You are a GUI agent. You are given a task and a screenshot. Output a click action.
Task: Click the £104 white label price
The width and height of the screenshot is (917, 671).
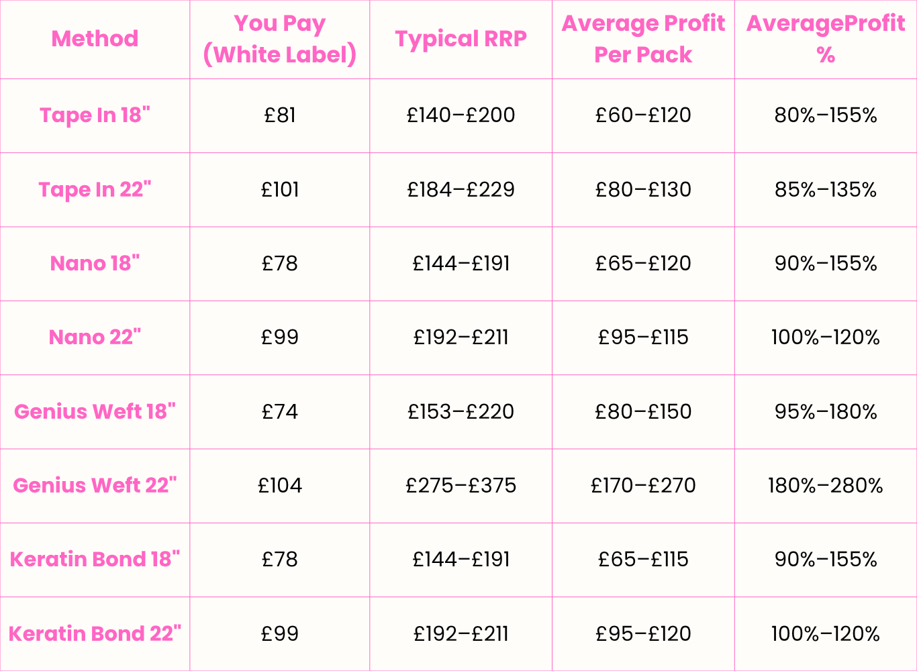click(280, 485)
